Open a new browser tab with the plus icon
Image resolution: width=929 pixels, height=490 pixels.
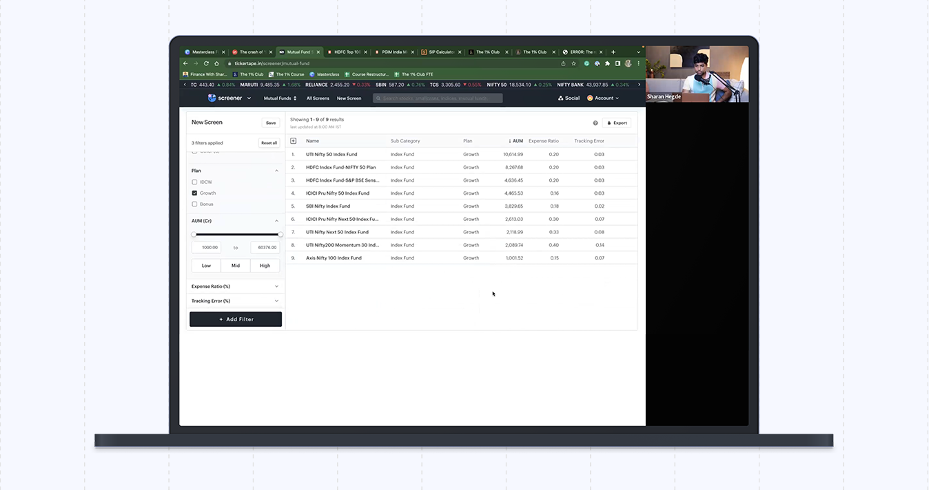[613, 52]
